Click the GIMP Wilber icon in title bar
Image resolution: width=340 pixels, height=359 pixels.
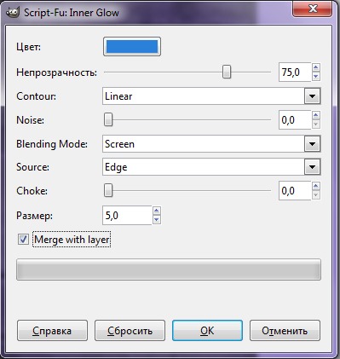coord(13,13)
